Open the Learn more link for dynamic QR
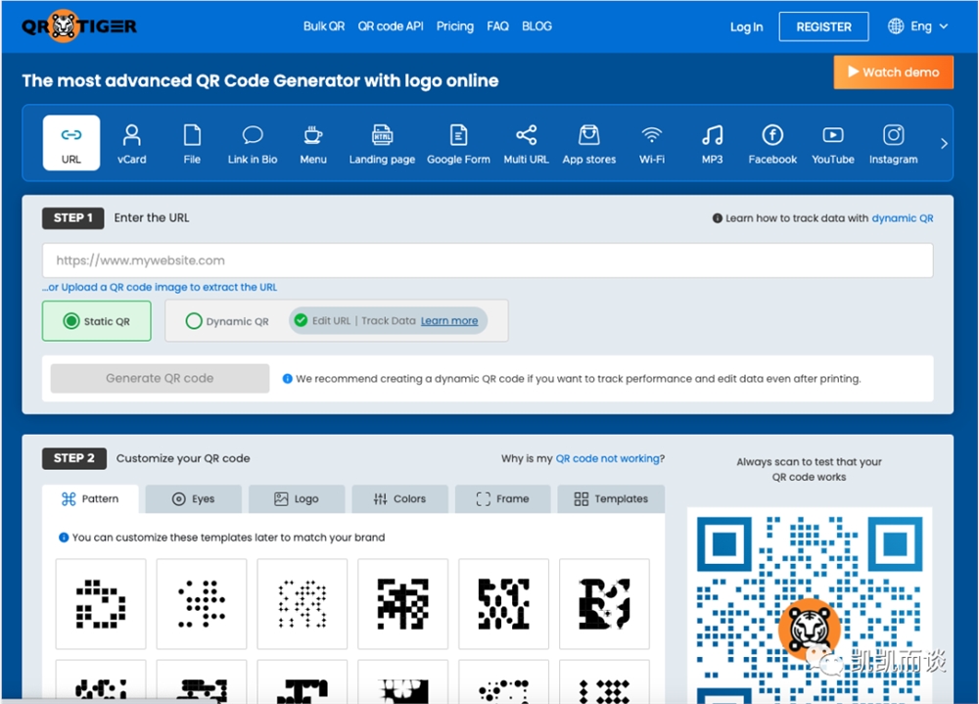This screenshot has width=979, height=704. 449,320
